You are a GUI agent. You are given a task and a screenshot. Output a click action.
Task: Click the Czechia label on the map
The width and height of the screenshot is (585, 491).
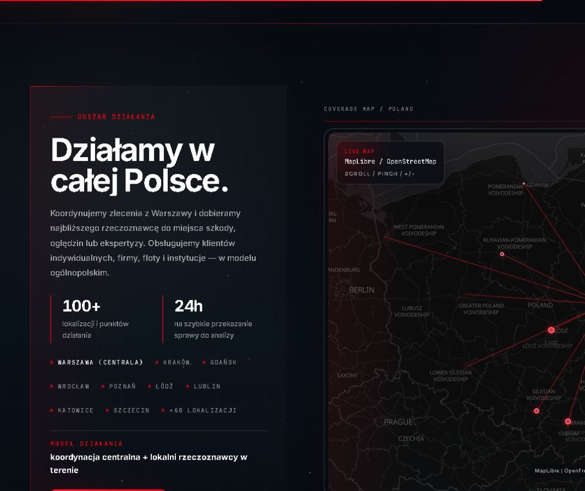(x=411, y=438)
